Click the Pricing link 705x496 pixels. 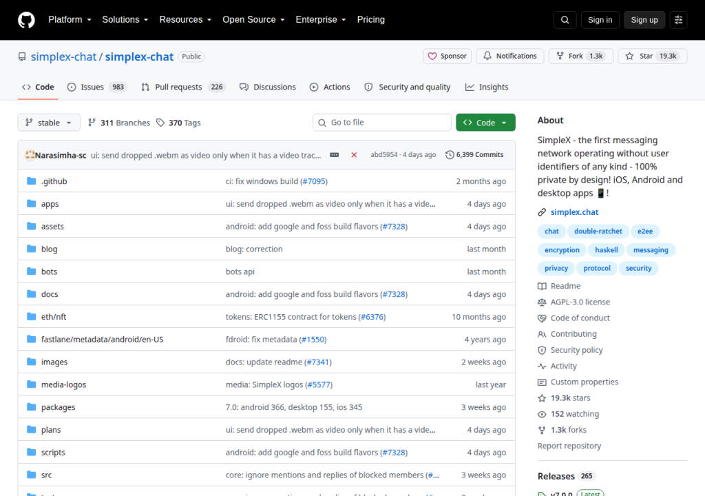370,20
